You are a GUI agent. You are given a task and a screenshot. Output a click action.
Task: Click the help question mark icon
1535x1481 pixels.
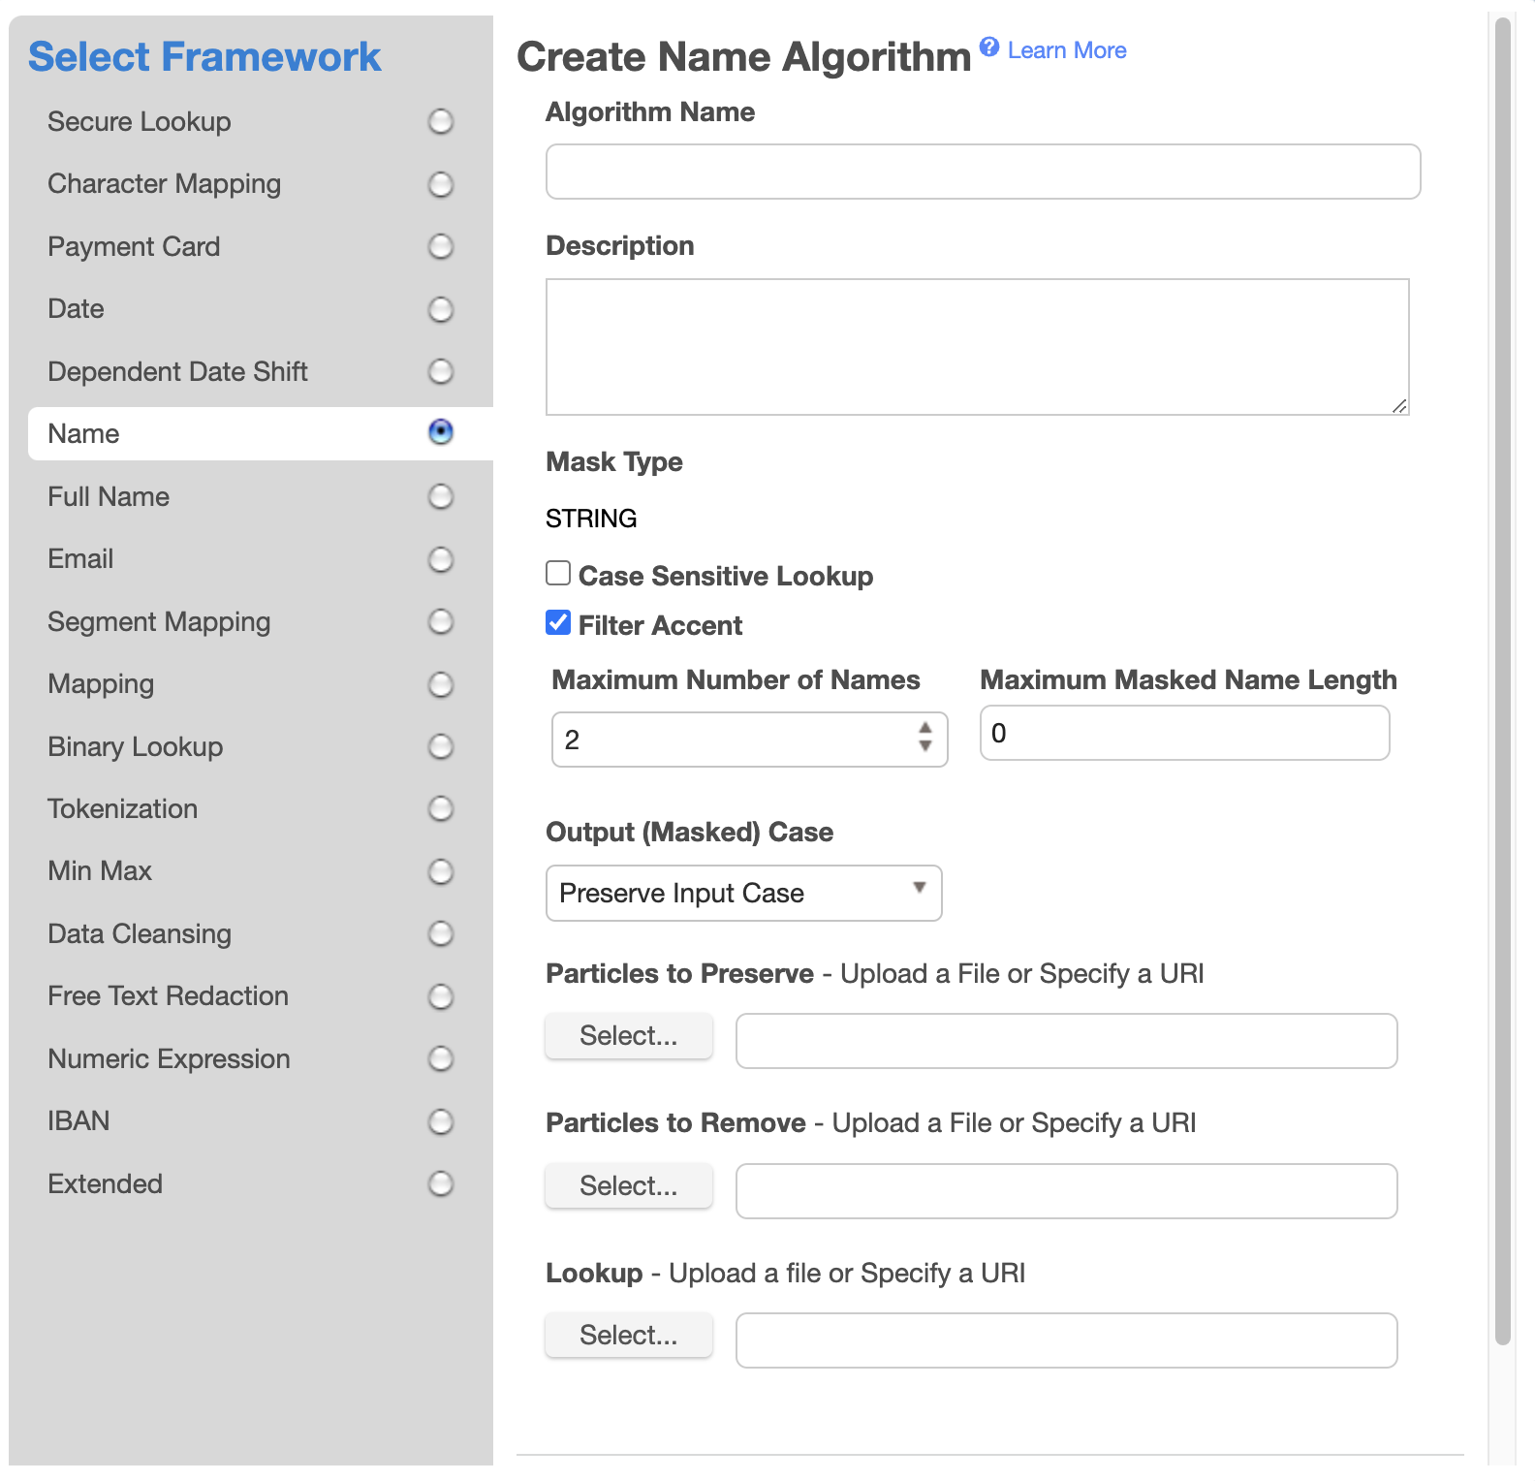(988, 47)
